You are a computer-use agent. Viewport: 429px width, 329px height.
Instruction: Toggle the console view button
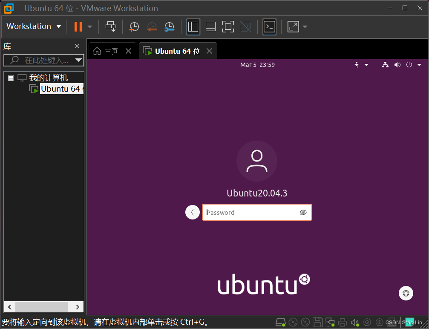269,27
